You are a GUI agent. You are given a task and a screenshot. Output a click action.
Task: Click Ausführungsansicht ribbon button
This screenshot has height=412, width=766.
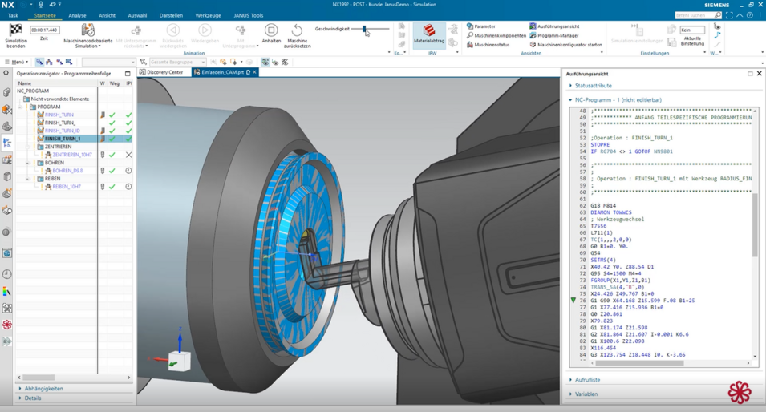point(554,26)
